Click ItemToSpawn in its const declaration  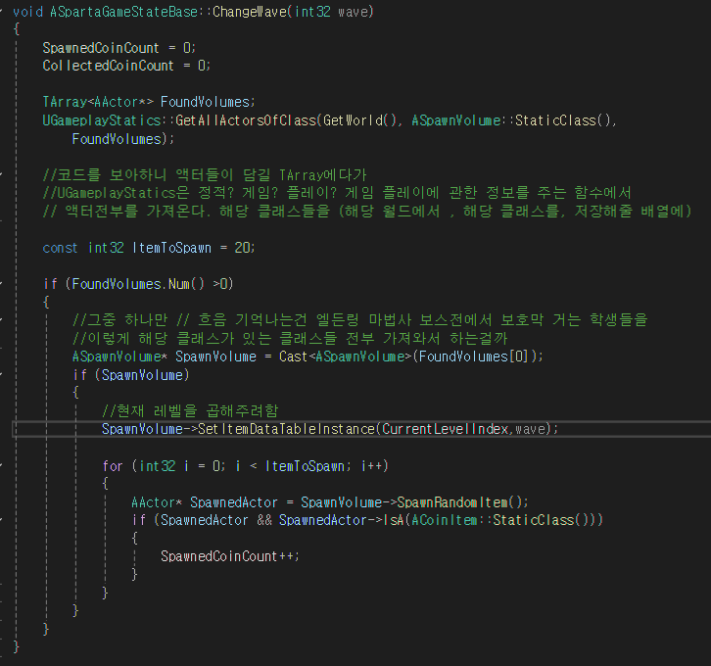click(x=171, y=248)
